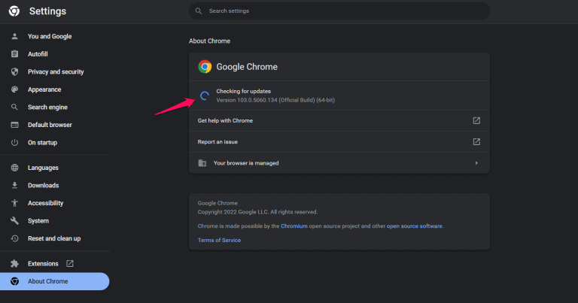Screen dimensions: 578x303
Task: Click the Languages globe icon
Action: 14,168
